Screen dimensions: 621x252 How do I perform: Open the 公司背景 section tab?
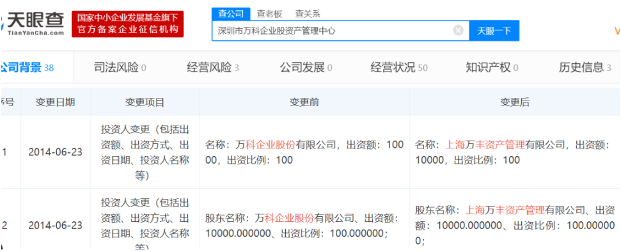27,68
